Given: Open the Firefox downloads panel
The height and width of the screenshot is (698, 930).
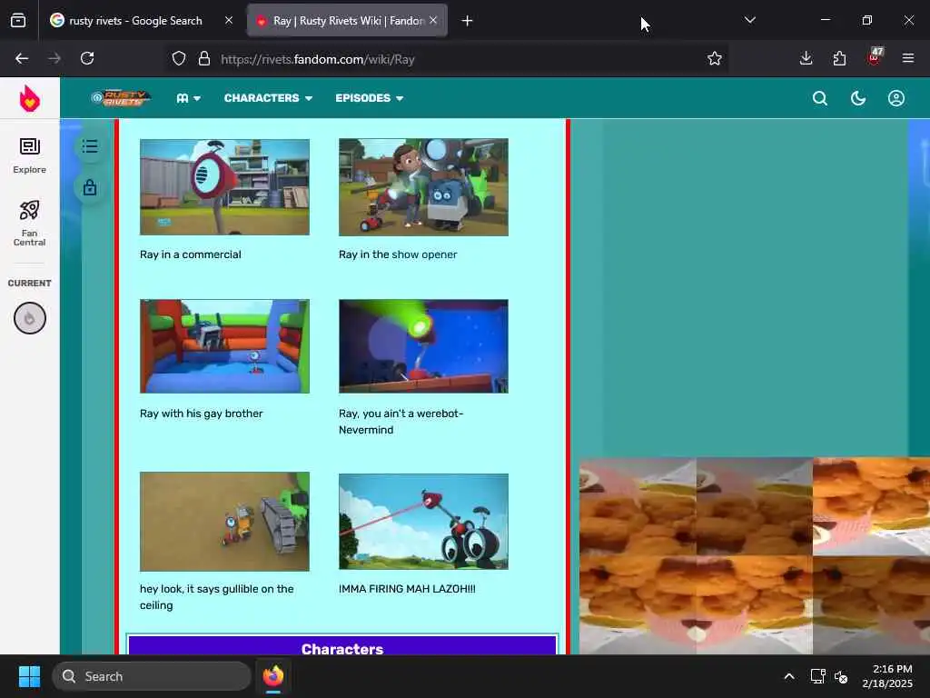Looking at the screenshot, I should click(x=806, y=58).
